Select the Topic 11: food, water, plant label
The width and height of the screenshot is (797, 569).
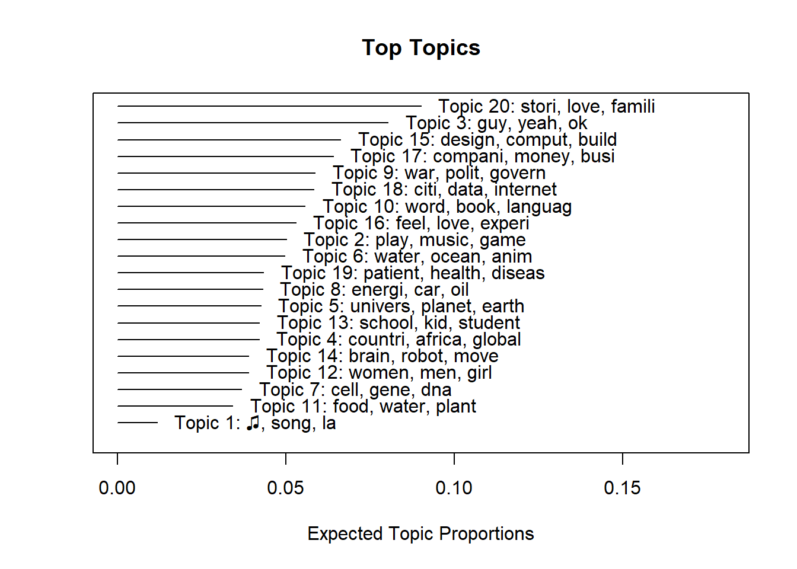363,407
